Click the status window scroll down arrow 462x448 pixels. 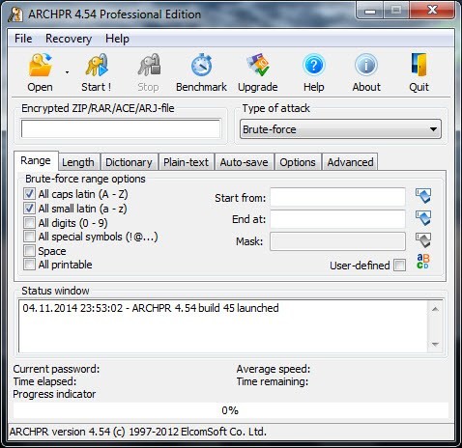click(435, 345)
